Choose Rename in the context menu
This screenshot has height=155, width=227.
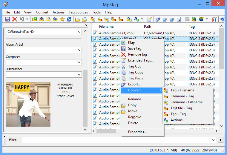[x=142, y=99]
